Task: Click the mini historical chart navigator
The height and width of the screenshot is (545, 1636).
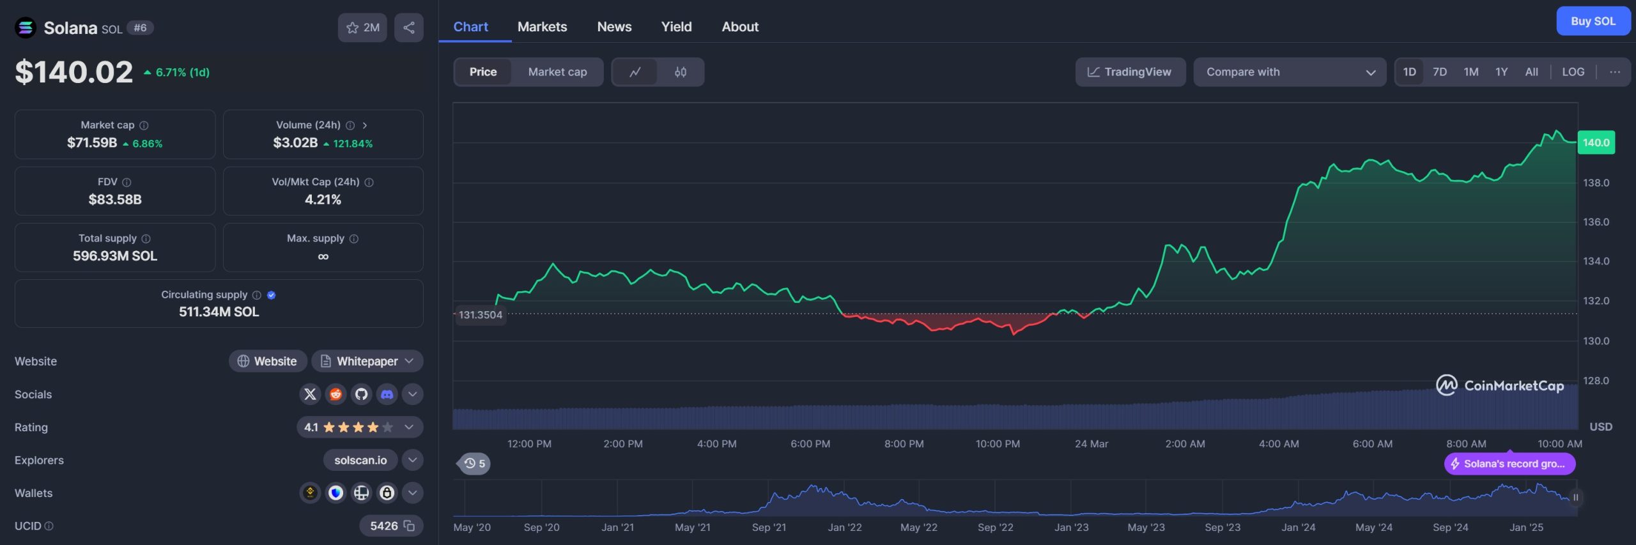Action: [1015, 498]
